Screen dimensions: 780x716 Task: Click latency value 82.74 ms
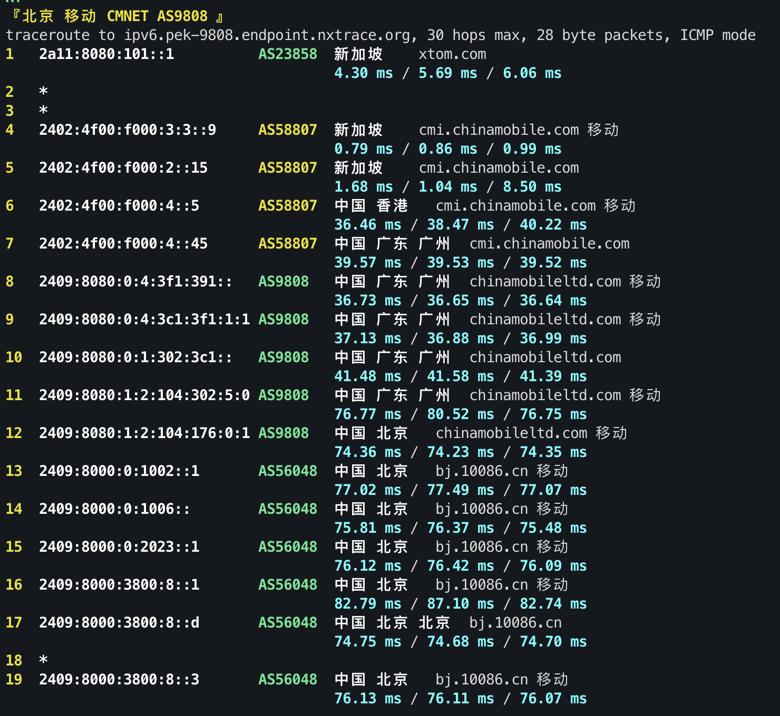[553, 604]
